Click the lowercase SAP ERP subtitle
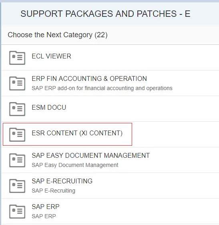Viewport: 219px width, 225px height. click(44, 216)
